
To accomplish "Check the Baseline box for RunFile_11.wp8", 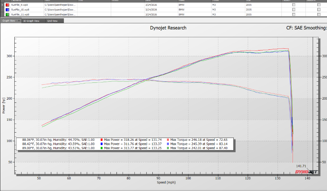I will coord(319,15).
